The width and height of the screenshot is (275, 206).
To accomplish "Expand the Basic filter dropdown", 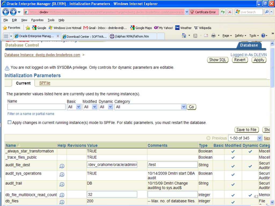I will (x=78, y=107).
